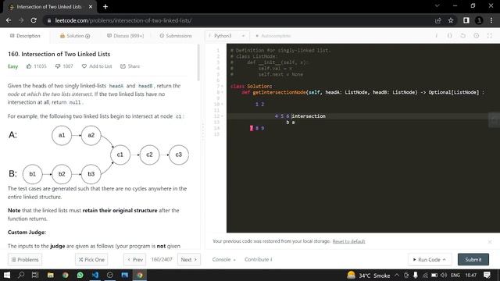Image resolution: width=500 pixels, height=281 pixels.
Task: Open the Chrome tab search chevron
Action: click(437, 5)
